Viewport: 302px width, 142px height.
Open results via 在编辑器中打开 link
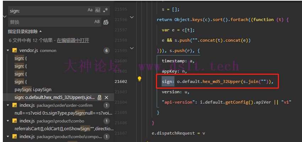tap(73, 40)
